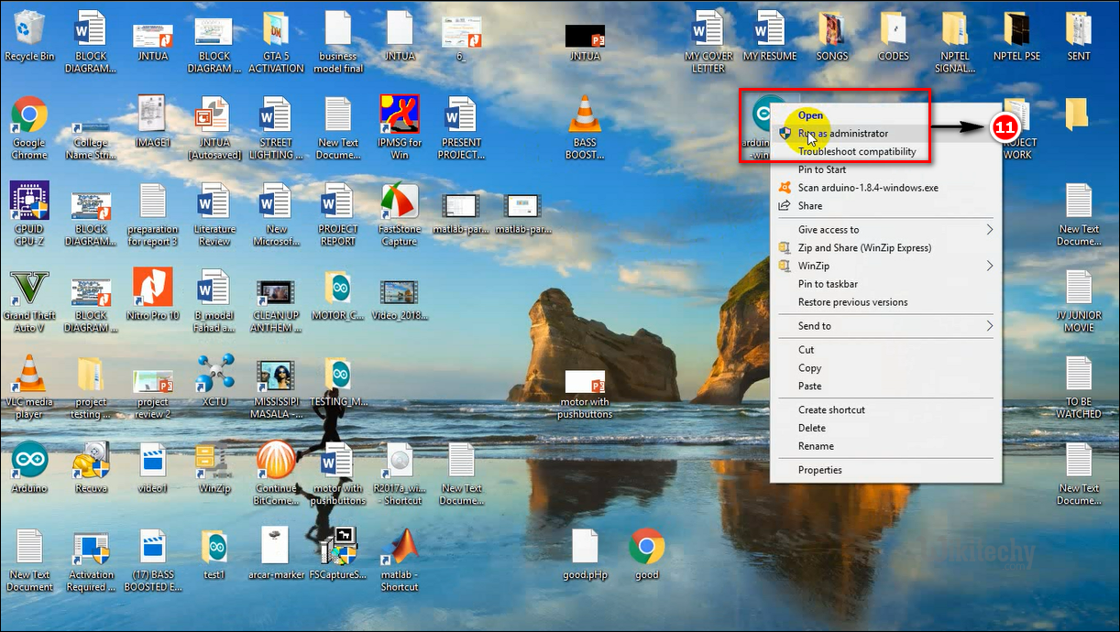The width and height of the screenshot is (1120, 632).
Task: Expand the WinZip submenu
Action: [814, 266]
